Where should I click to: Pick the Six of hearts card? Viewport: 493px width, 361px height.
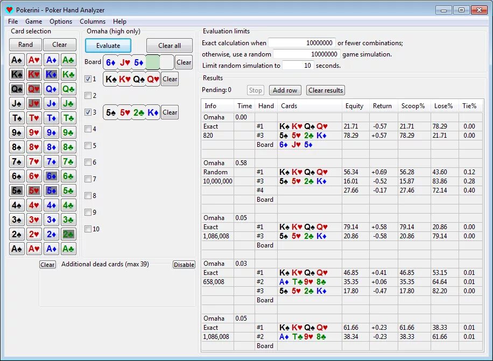tap(34, 176)
